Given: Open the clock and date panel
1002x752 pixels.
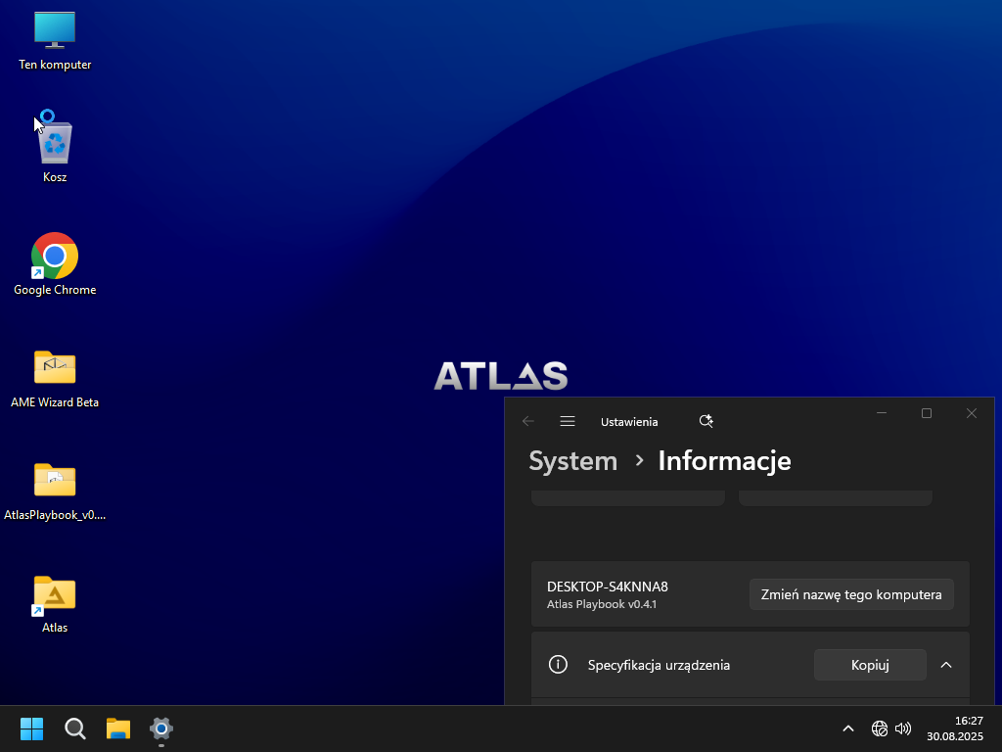Looking at the screenshot, I should tap(955, 728).
